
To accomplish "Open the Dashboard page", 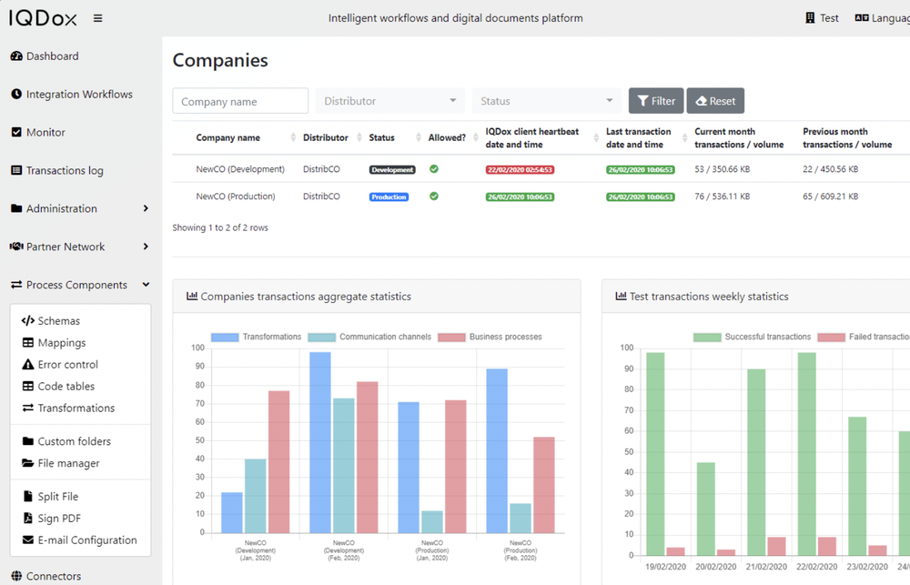I will [50, 55].
